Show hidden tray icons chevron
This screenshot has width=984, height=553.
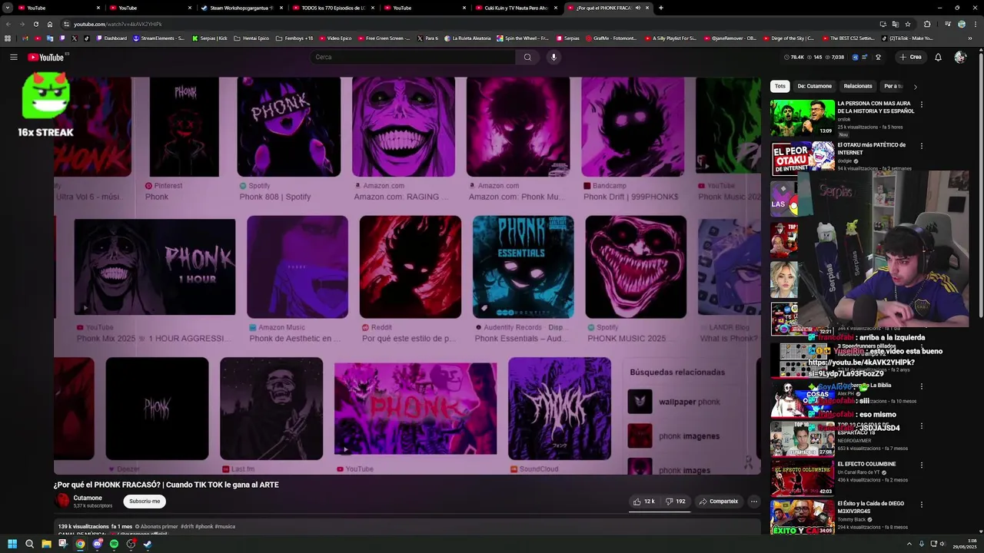pos(910,544)
